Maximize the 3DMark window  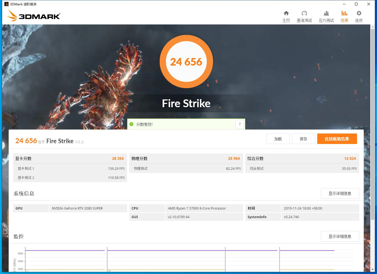click(x=356, y=4)
